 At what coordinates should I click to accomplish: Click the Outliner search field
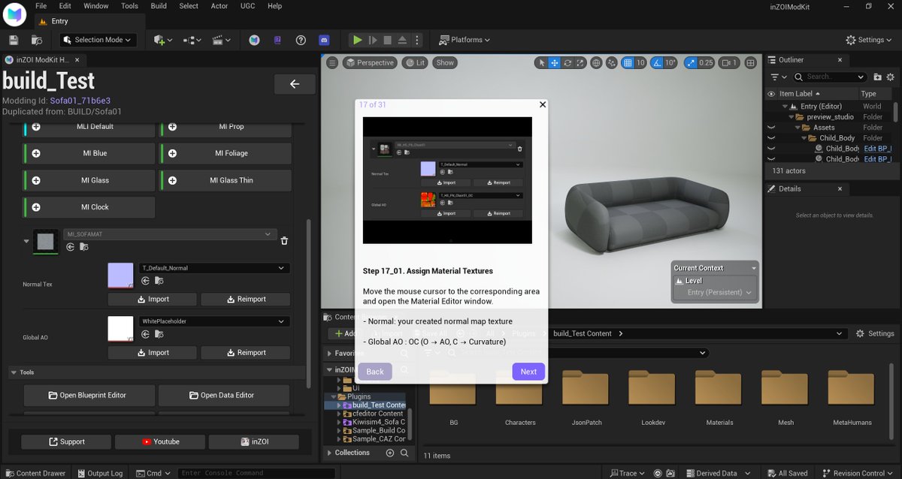[830, 77]
